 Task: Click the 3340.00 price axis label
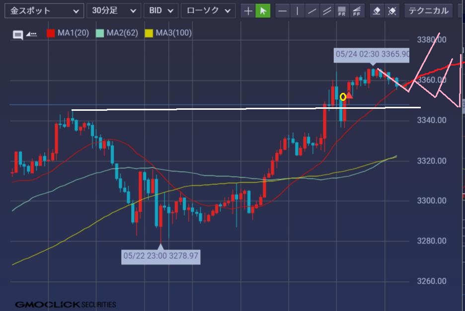pos(432,120)
